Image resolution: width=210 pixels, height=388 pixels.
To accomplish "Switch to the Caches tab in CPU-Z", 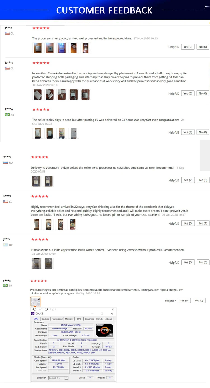I will (45, 319).
